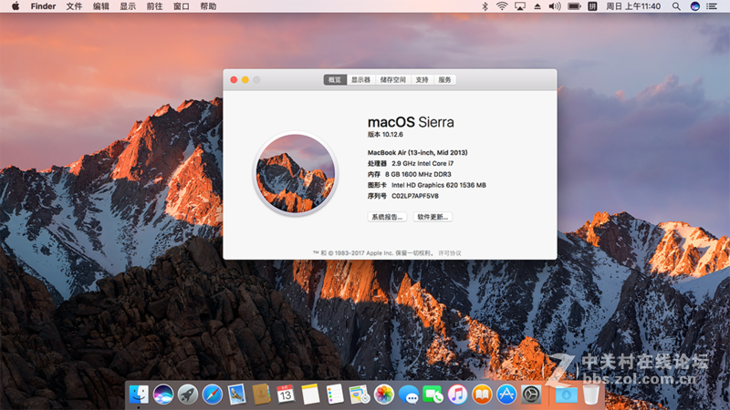Open Calendar icon showing 13

click(286, 395)
